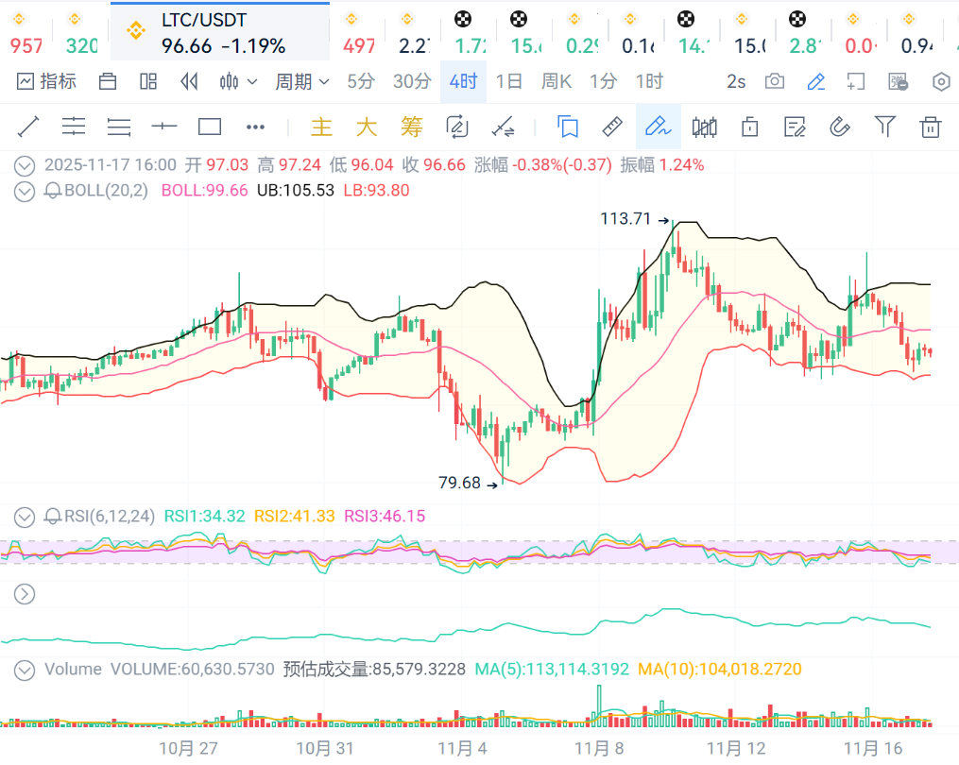Open the 周期 period dropdown
Image resolution: width=959 pixels, height=765 pixels.
tap(302, 82)
